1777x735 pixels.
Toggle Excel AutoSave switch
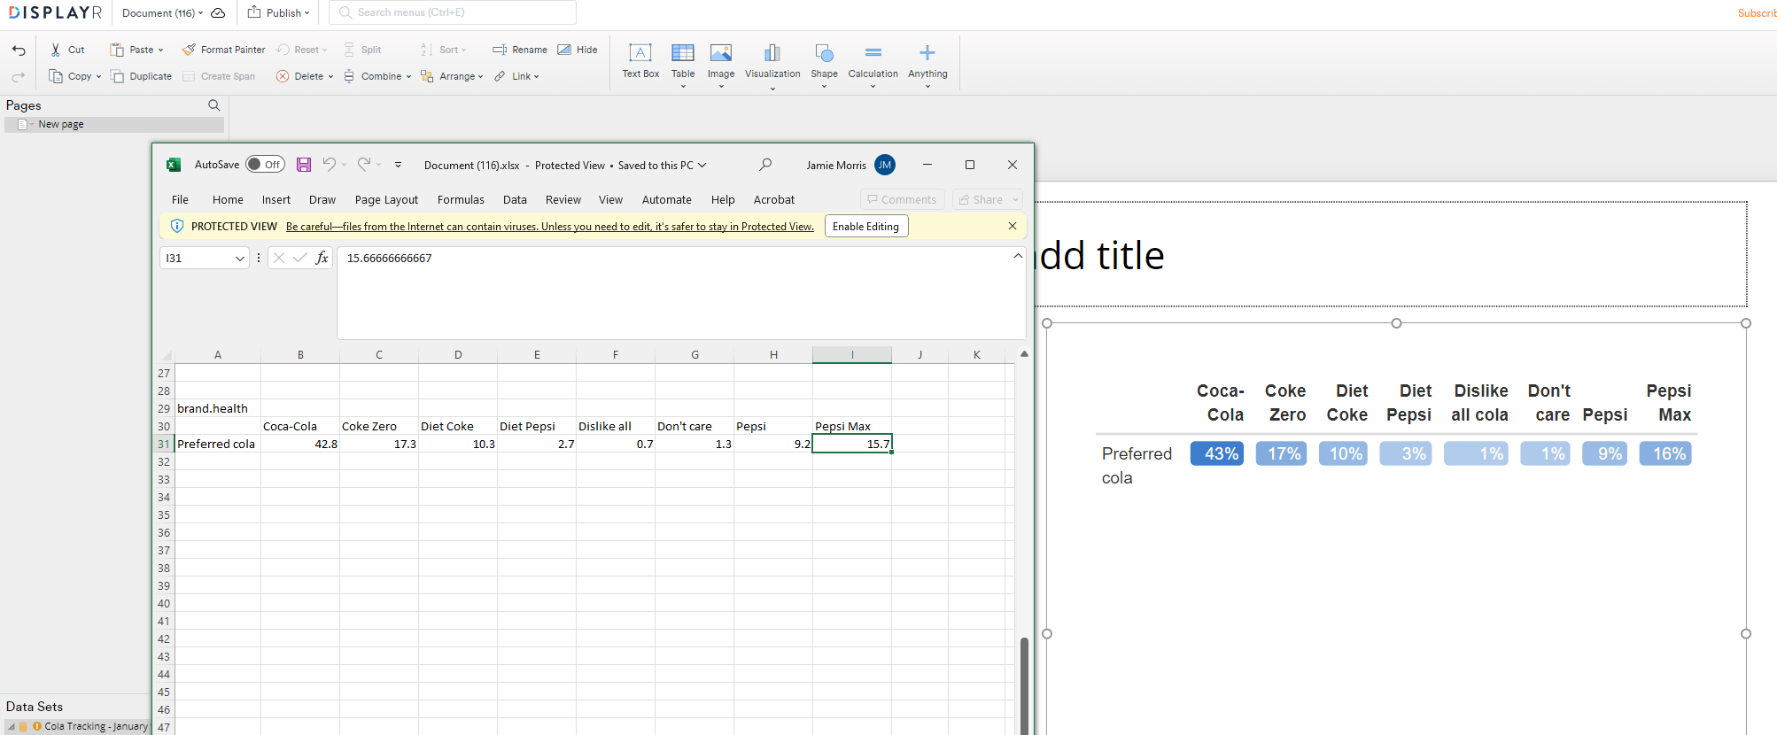(265, 165)
